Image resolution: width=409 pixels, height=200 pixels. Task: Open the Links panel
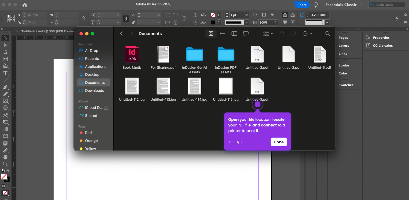[x=343, y=54]
